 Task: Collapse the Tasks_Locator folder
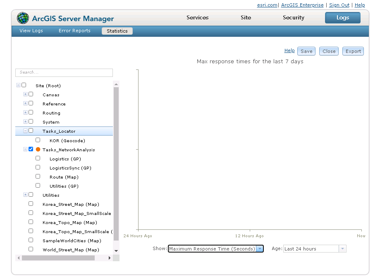tap(25, 131)
